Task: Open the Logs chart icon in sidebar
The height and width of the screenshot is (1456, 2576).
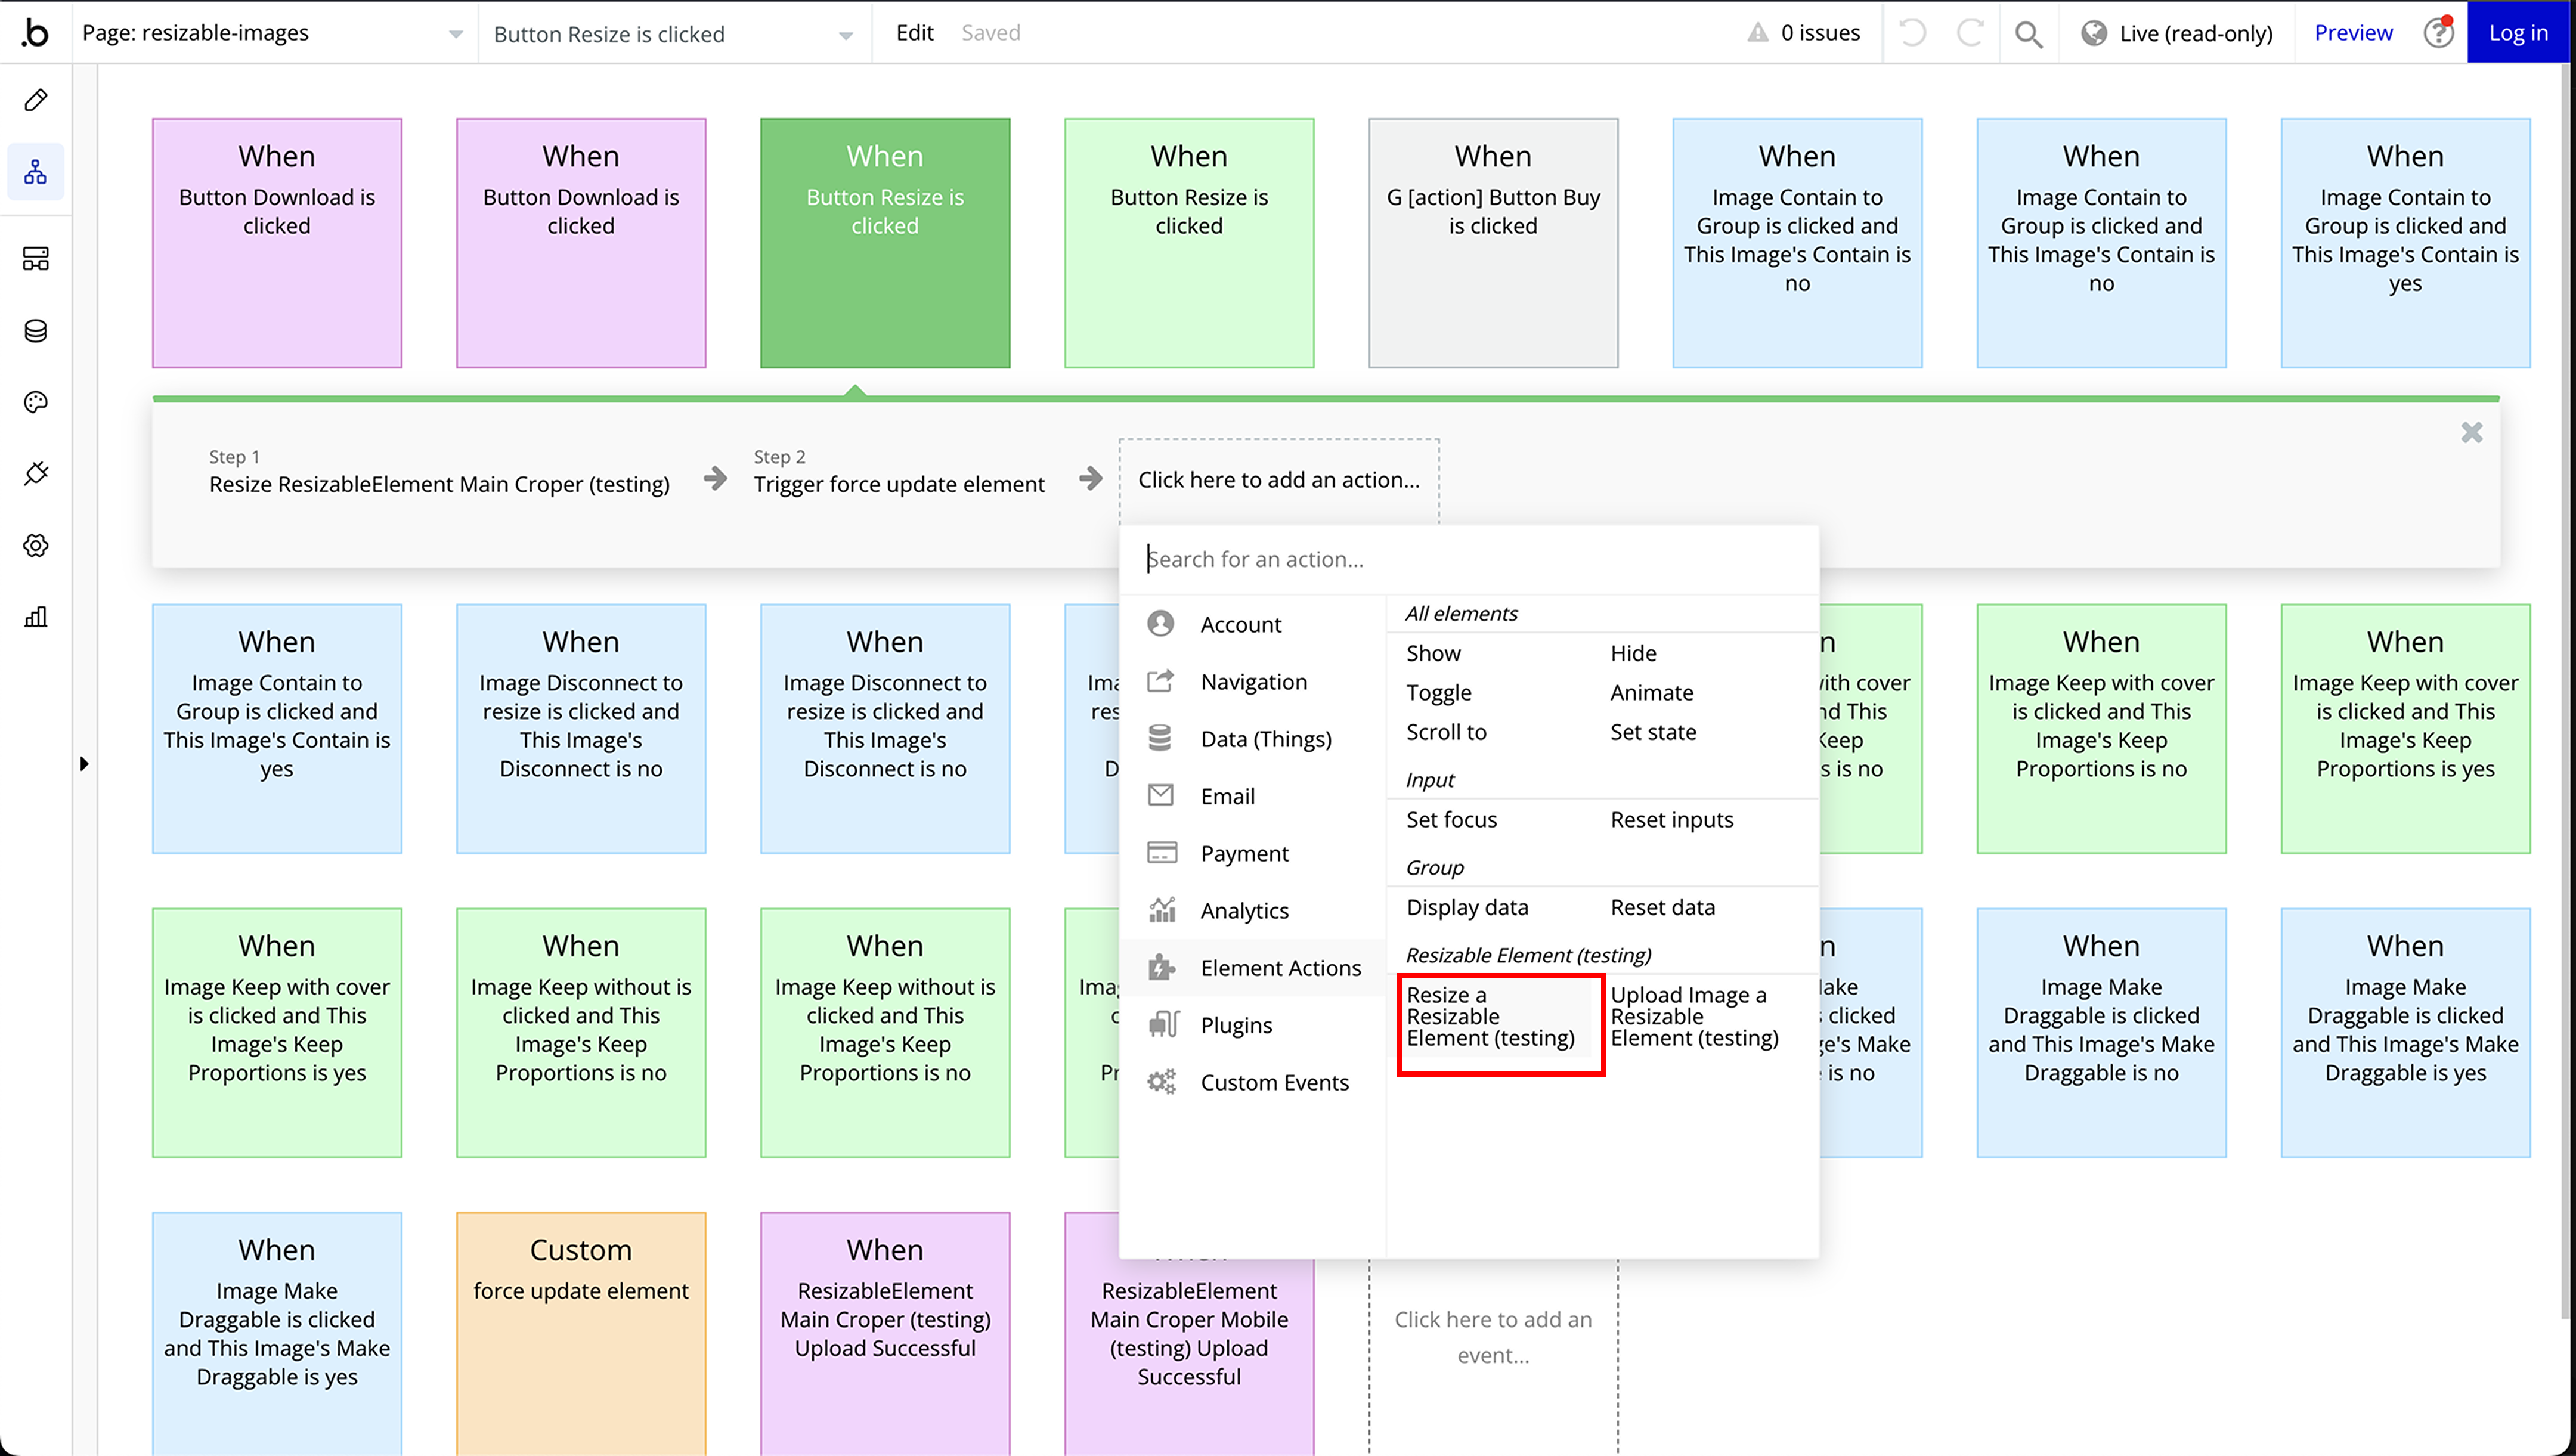Action: coord(36,616)
